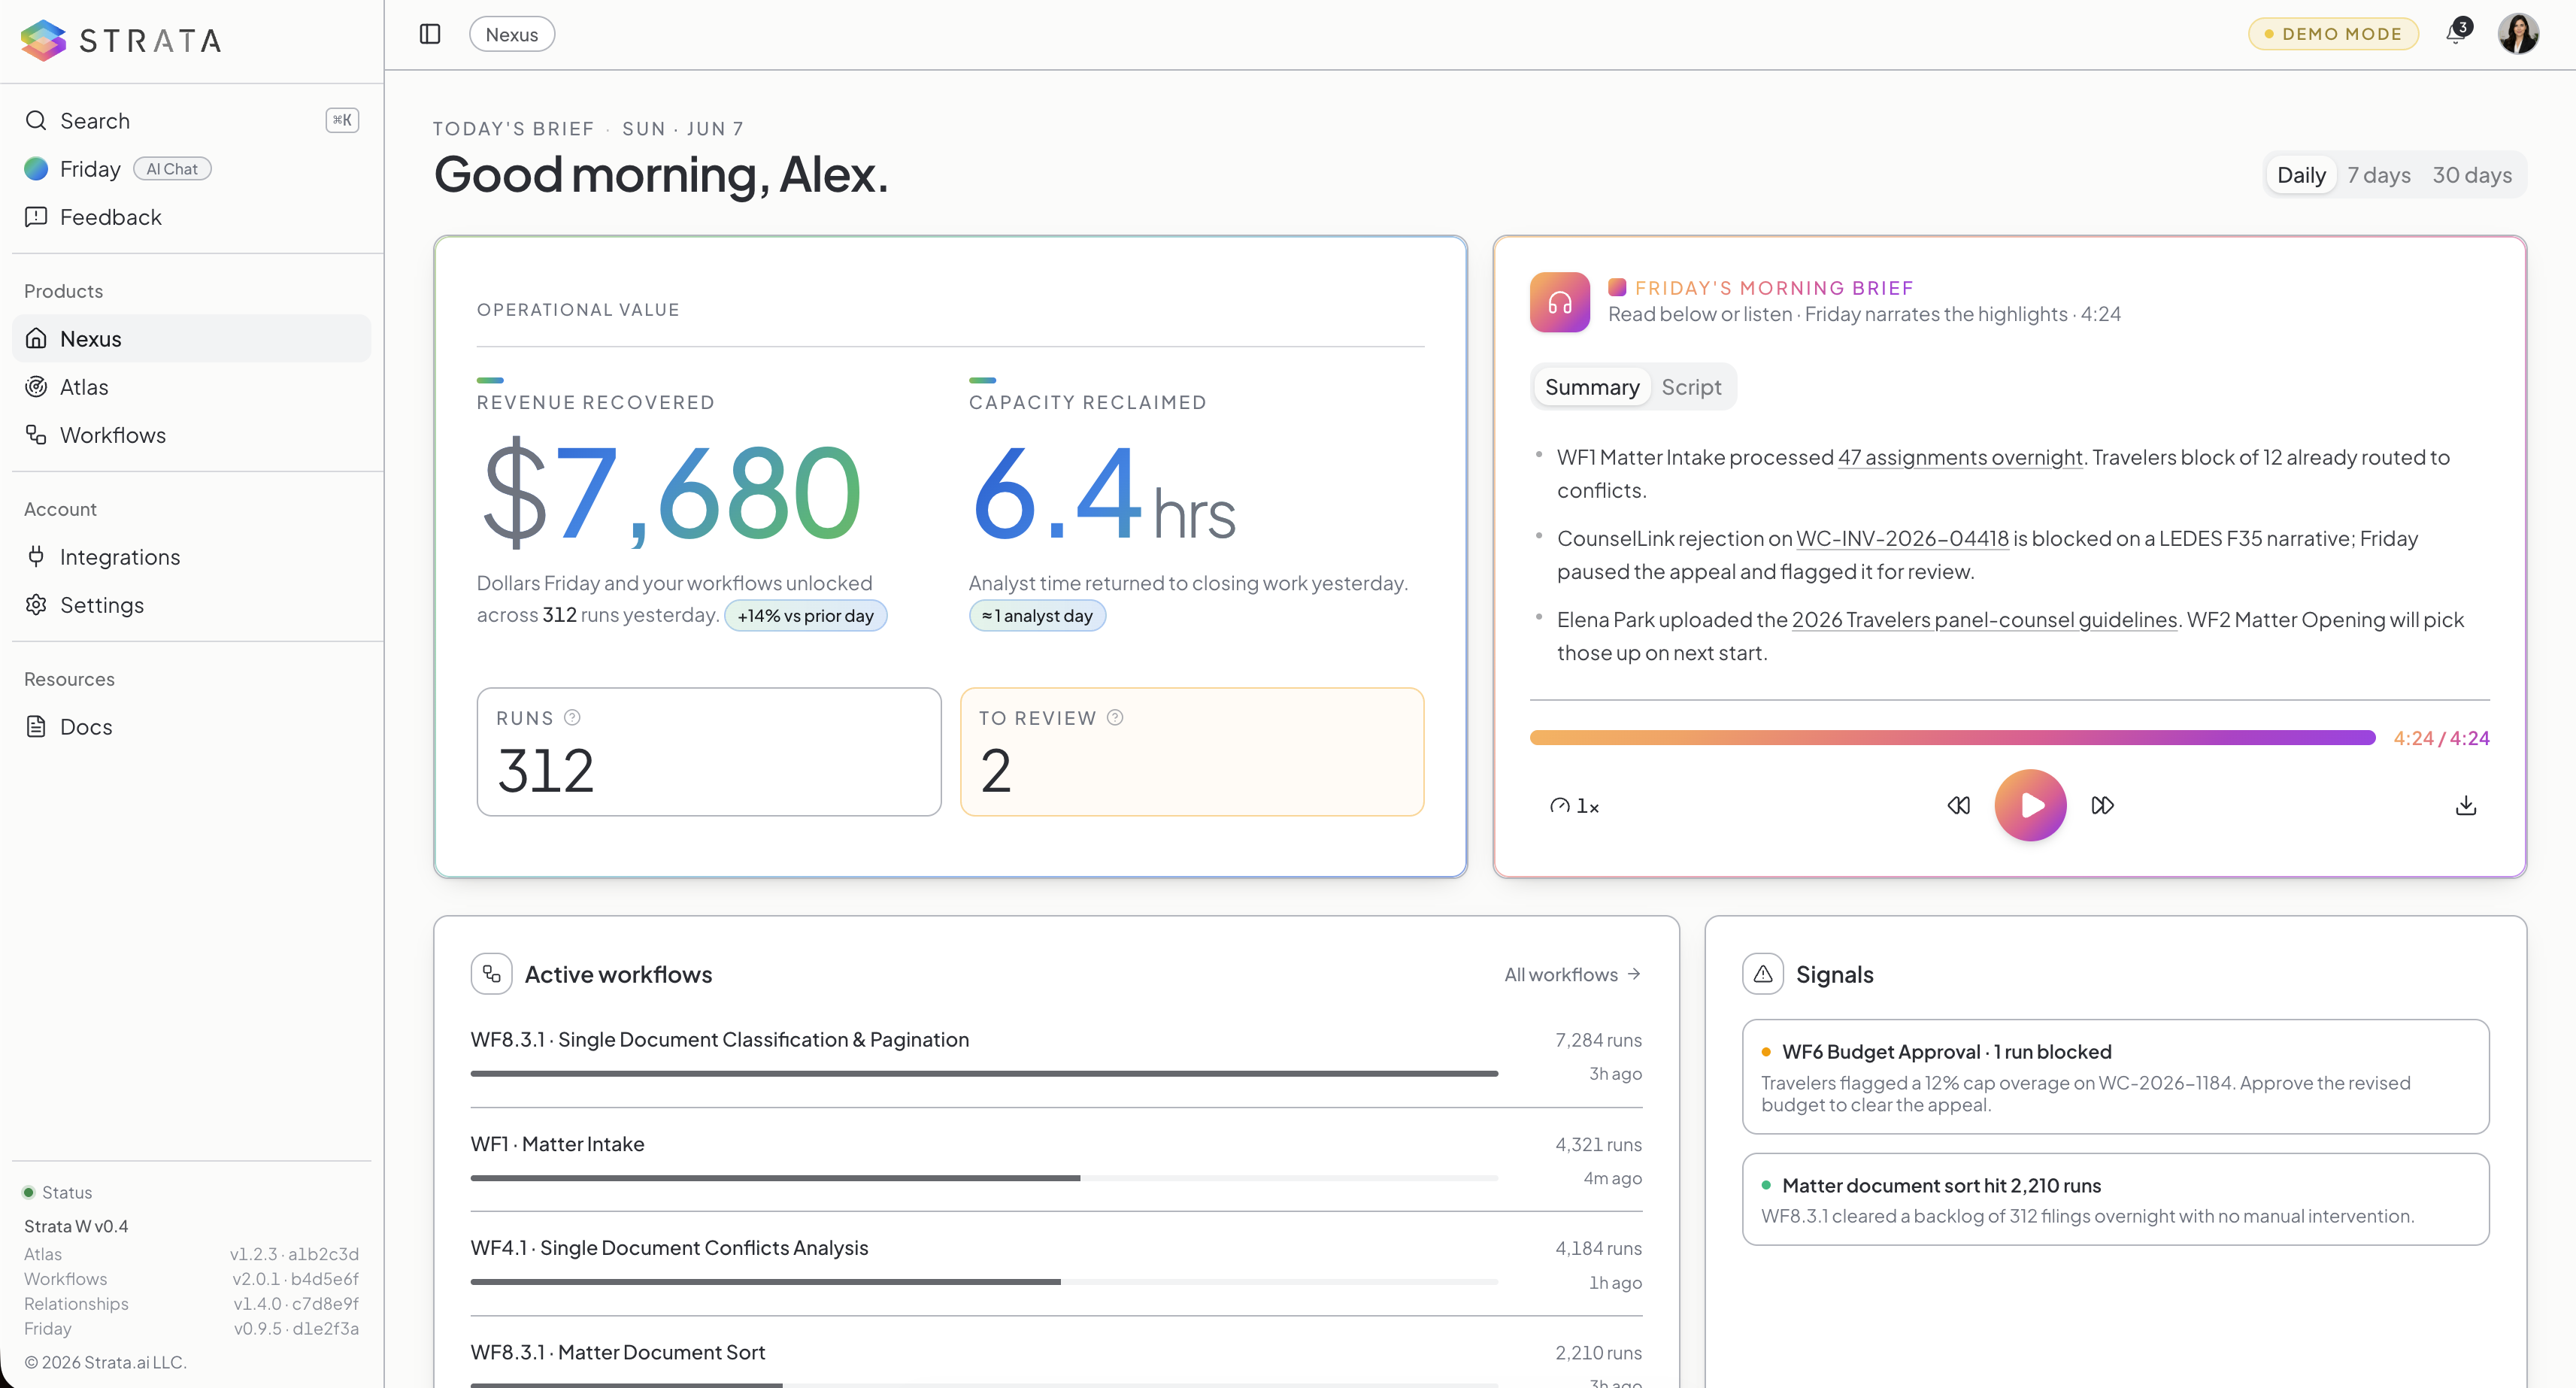Open the notifications bell
This screenshot has height=1388, width=2576.
point(2456,33)
